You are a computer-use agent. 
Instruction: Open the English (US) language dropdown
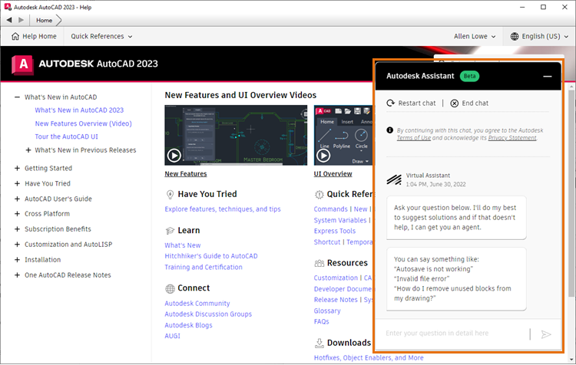539,36
